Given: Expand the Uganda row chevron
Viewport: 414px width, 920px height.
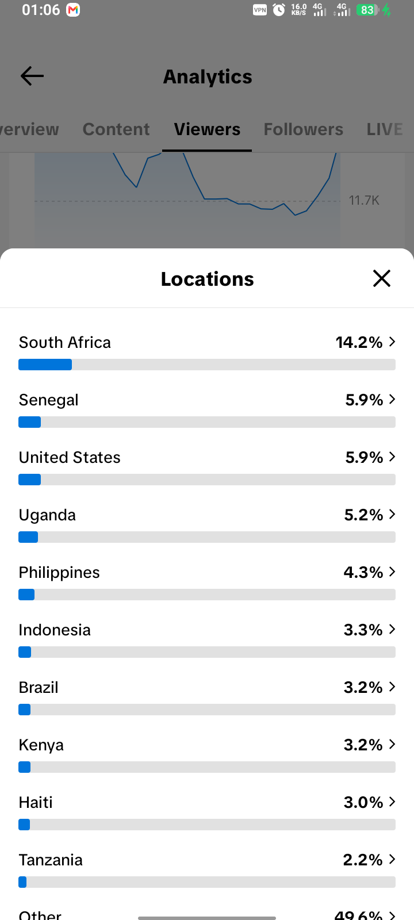Looking at the screenshot, I should [392, 514].
